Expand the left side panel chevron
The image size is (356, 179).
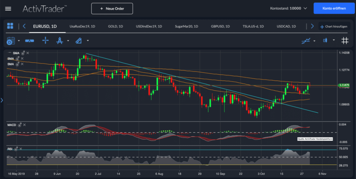coord(2,100)
